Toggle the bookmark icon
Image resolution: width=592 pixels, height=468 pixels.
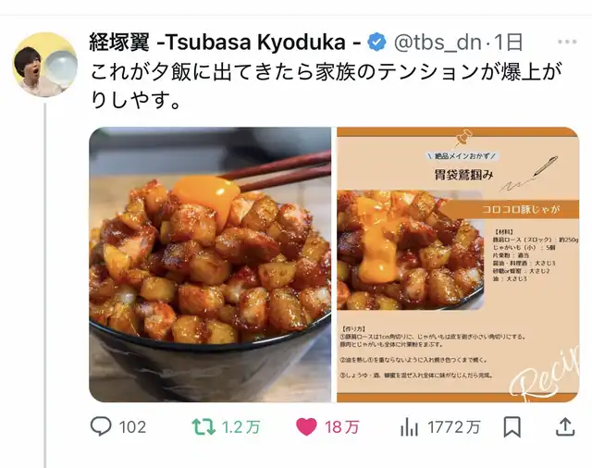pyautogui.click(x=512, y=427)
